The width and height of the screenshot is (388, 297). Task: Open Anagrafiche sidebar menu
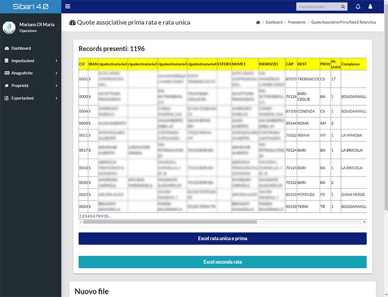(x=31, y=73)
